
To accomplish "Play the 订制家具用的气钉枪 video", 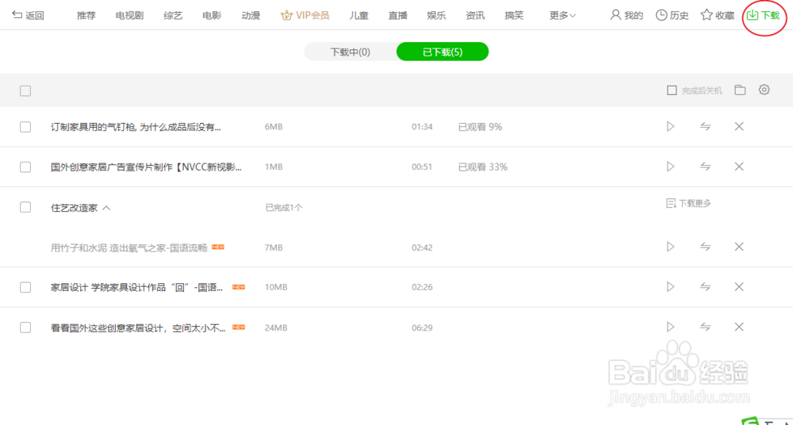I will tap(671, 127).
